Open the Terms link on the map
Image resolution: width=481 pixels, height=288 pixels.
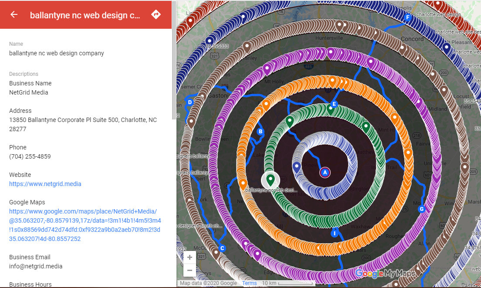249,283
